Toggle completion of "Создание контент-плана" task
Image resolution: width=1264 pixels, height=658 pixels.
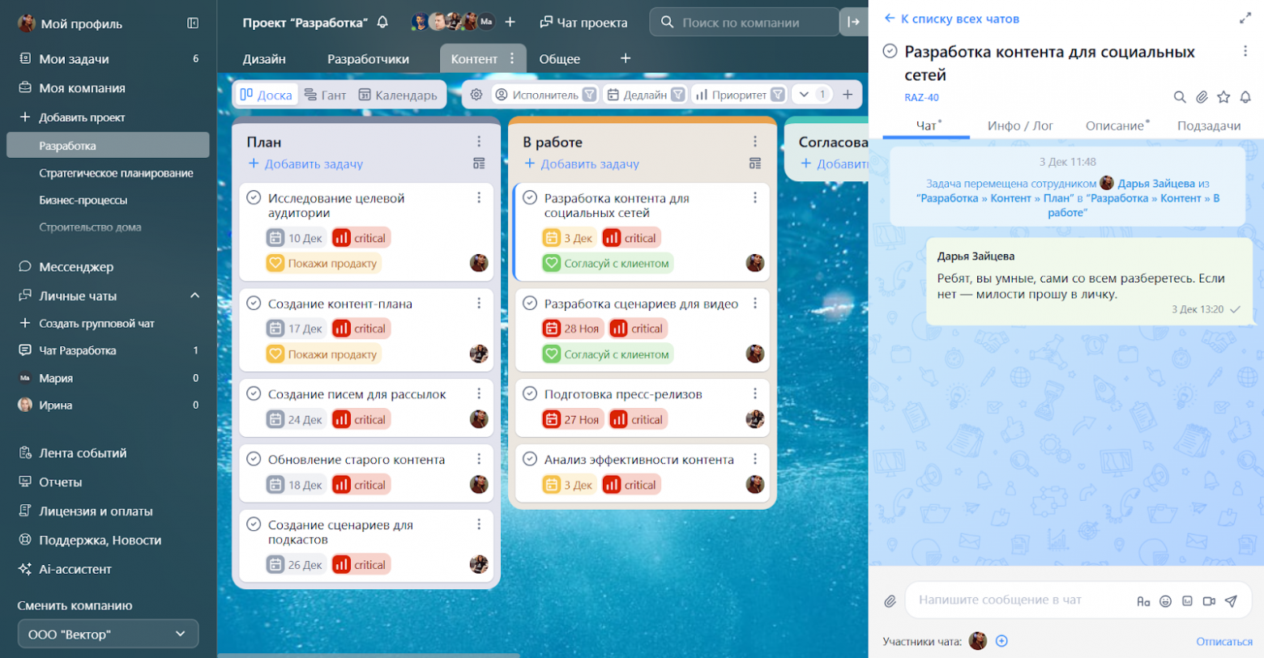click(254, 304)
